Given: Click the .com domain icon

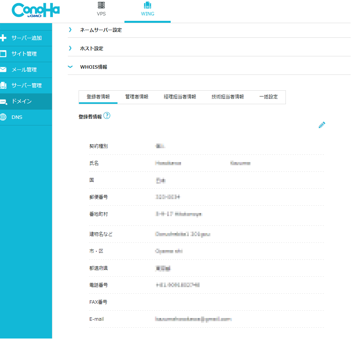Looking at the screenshot, I should (3, 102).
